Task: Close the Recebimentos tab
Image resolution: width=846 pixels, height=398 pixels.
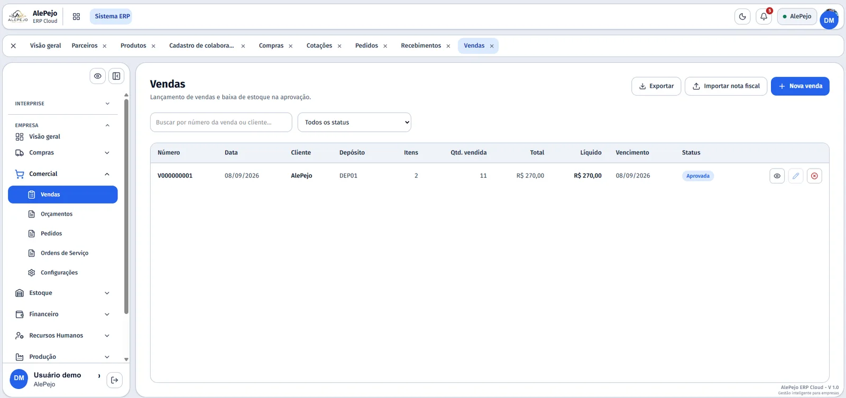Action: click(448, 46)
